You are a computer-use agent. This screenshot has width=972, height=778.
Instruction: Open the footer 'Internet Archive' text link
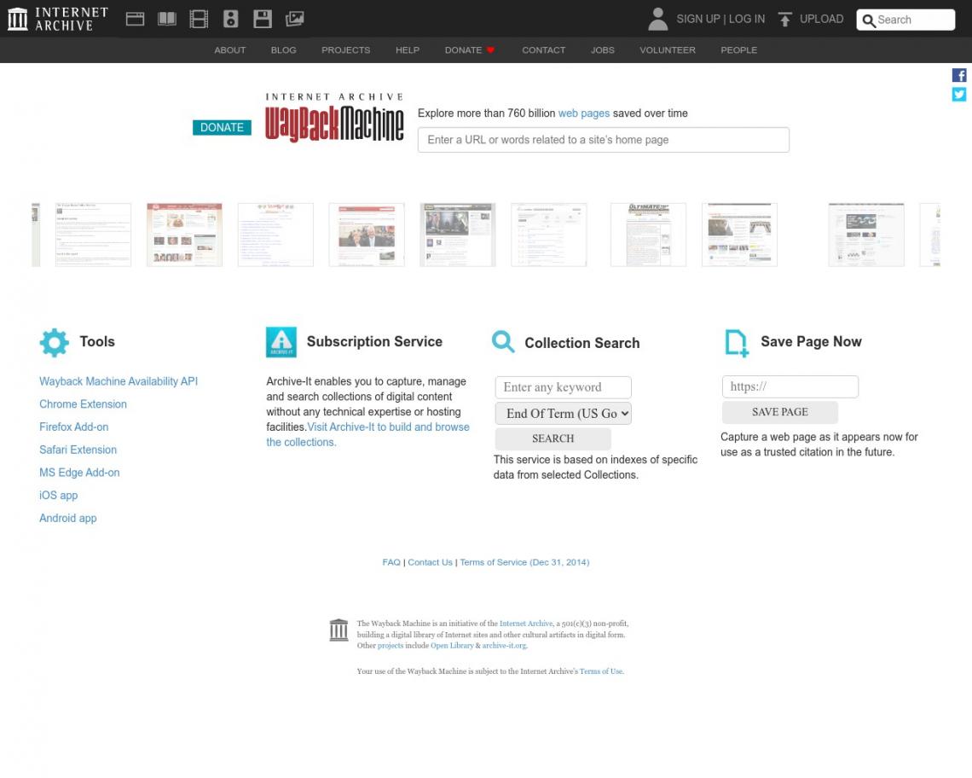coord(526,624)
